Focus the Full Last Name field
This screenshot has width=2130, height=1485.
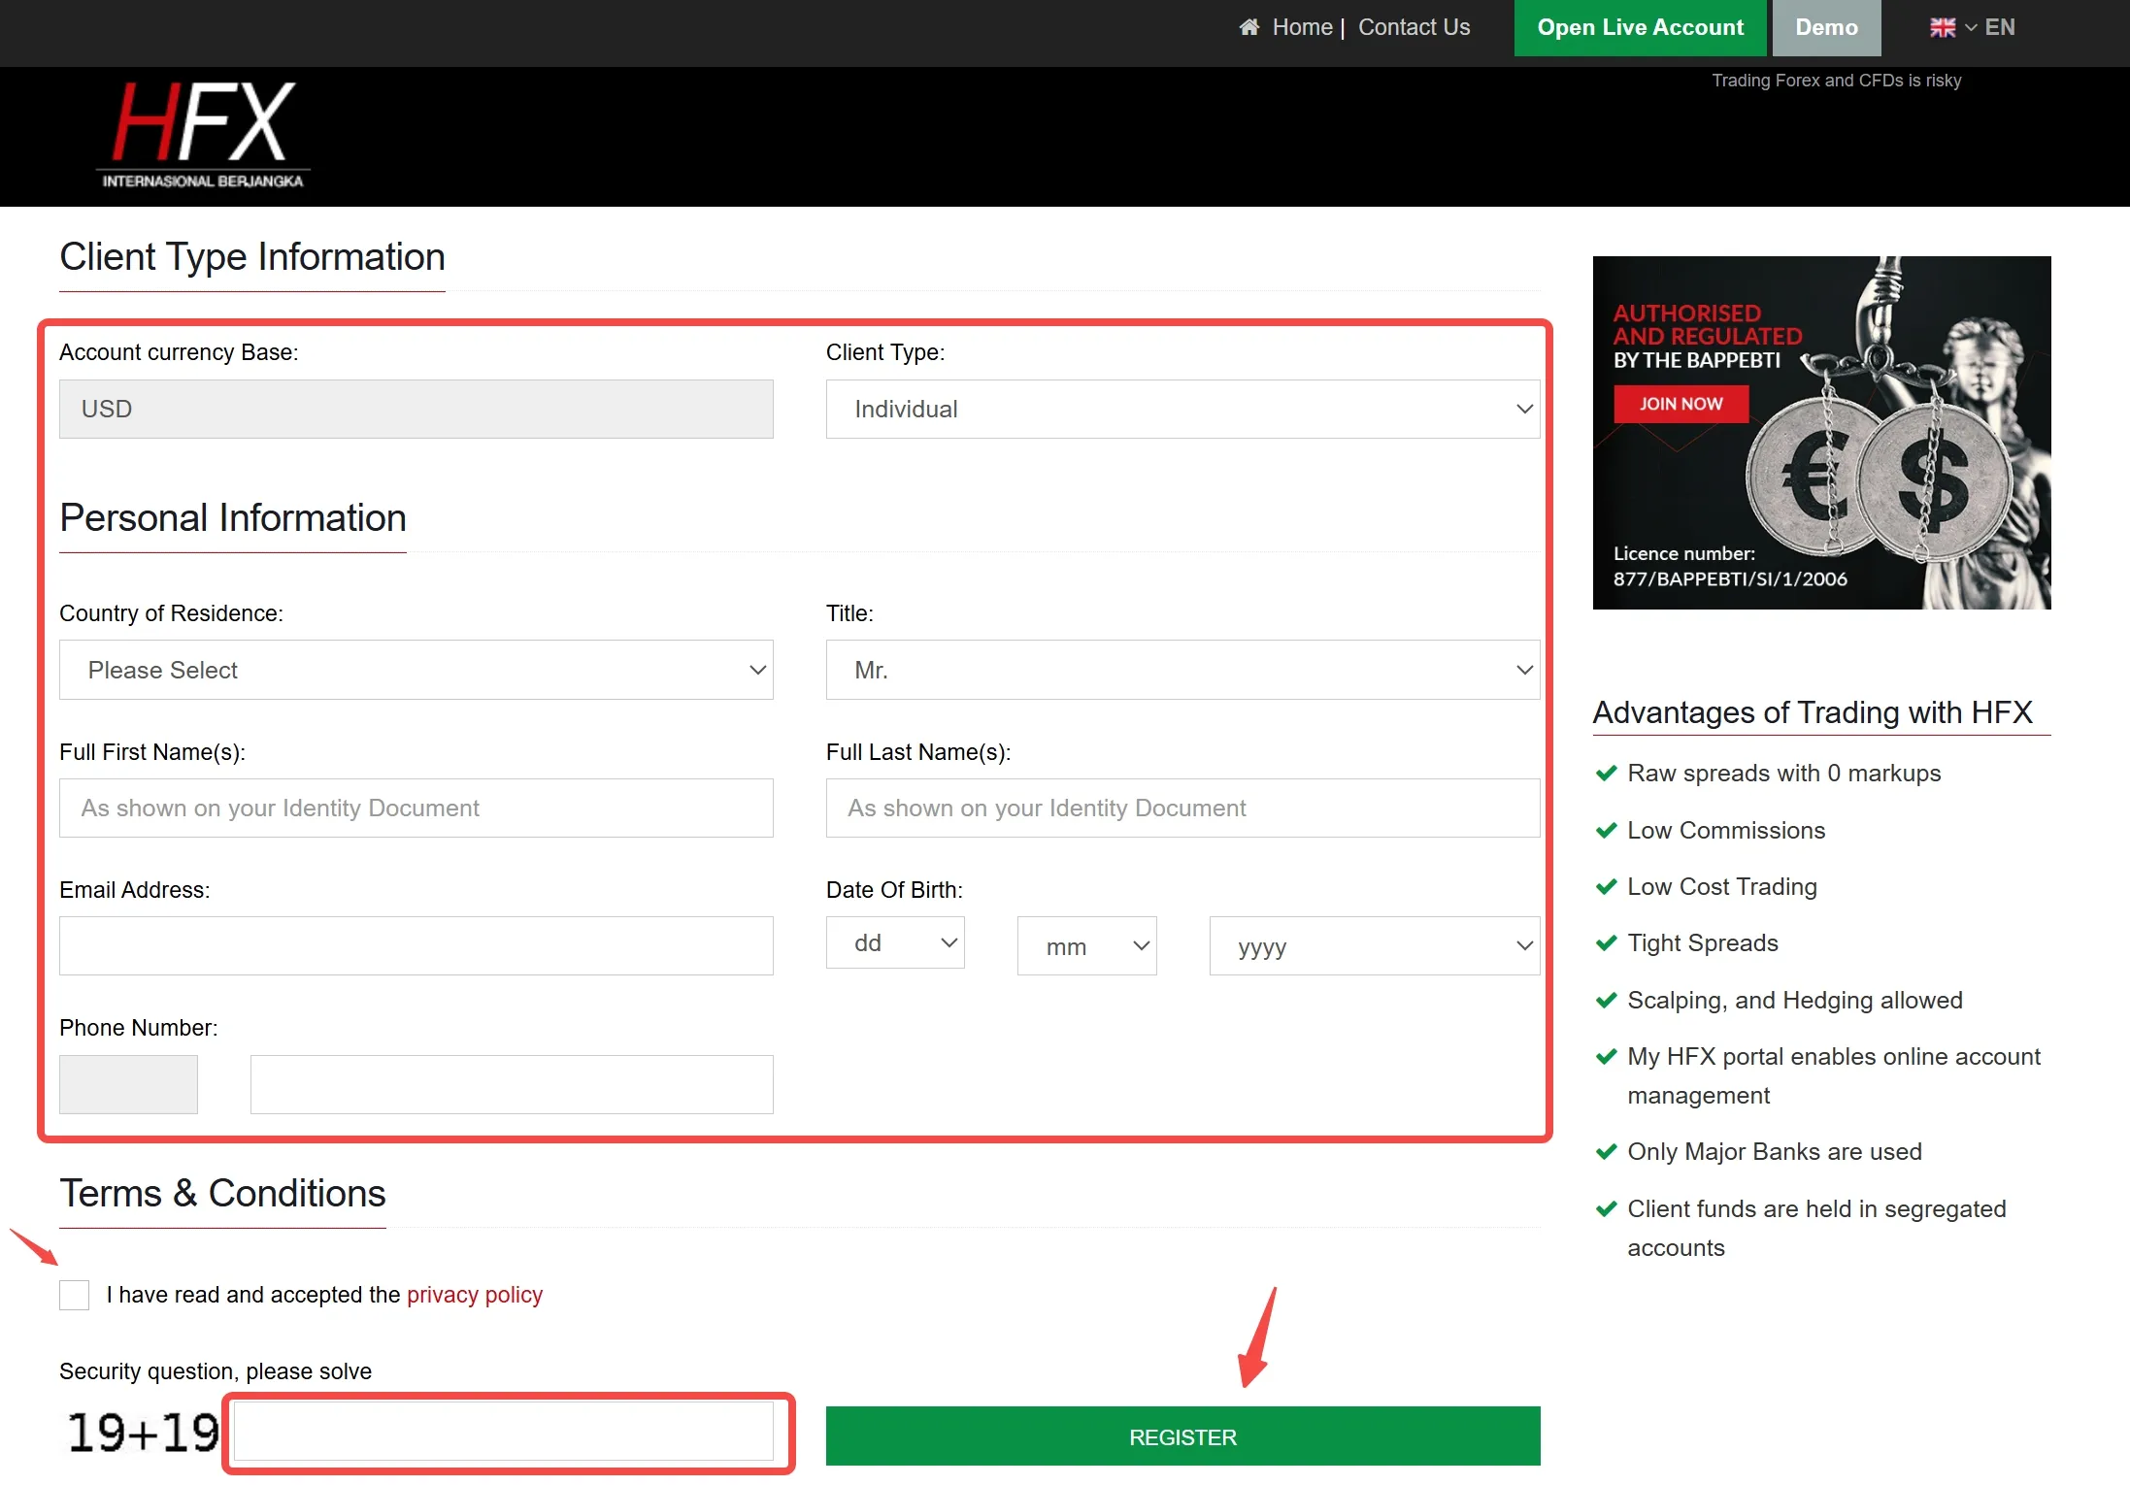1182,808
